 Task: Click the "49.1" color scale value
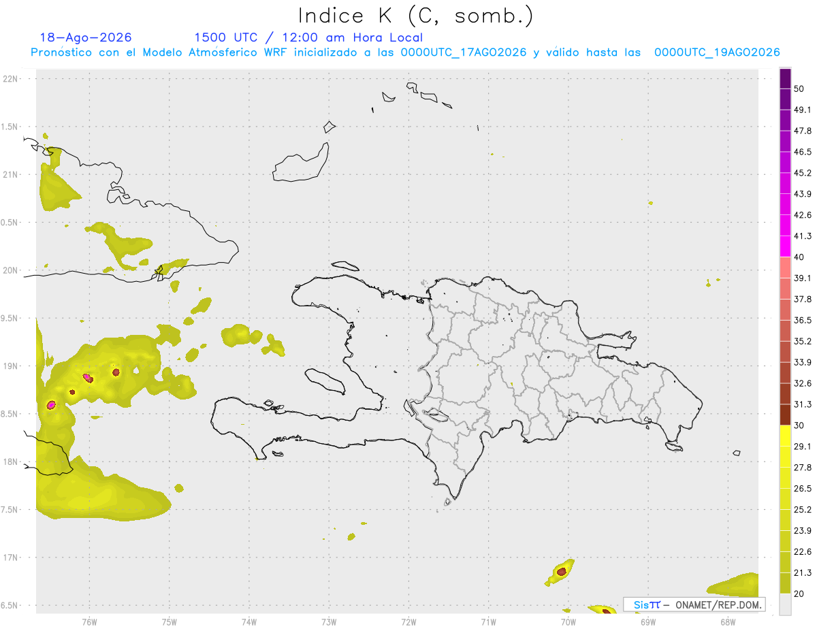coord(803,110)
